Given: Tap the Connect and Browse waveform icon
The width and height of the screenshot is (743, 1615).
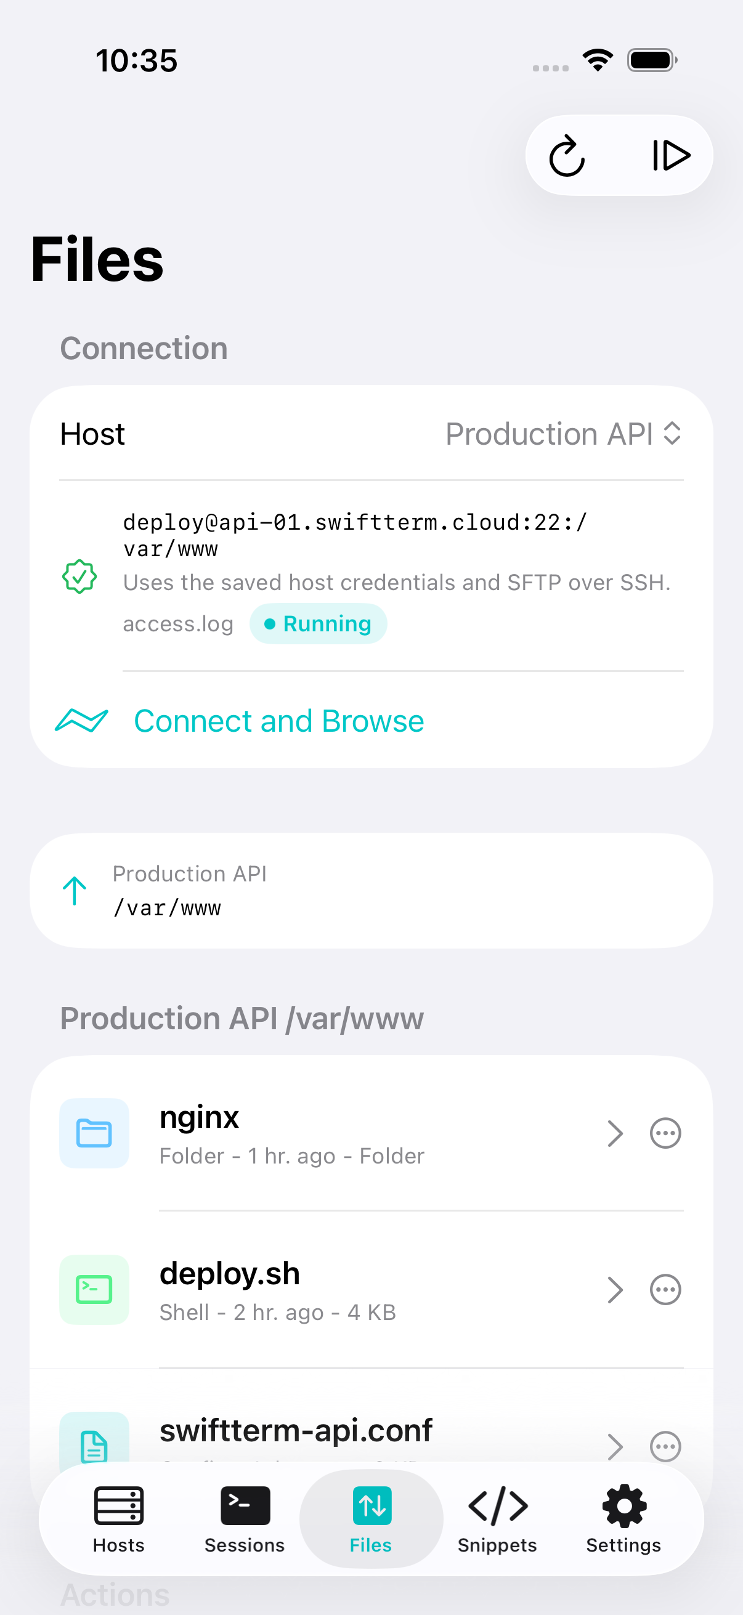Looking at the screenshot, I should click(x=81, y=721).
